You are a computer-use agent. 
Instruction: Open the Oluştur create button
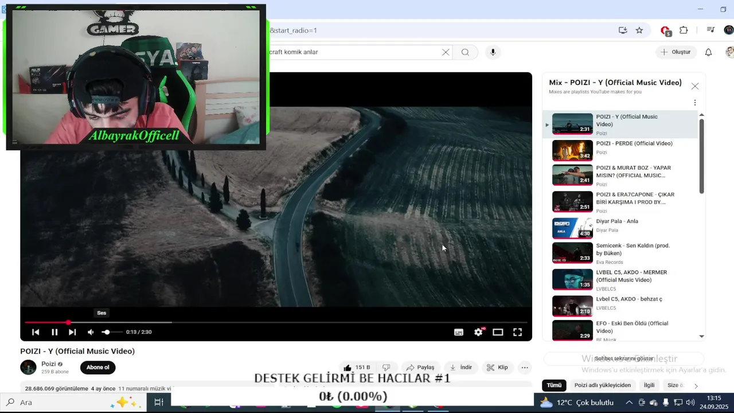pos(676,52)
